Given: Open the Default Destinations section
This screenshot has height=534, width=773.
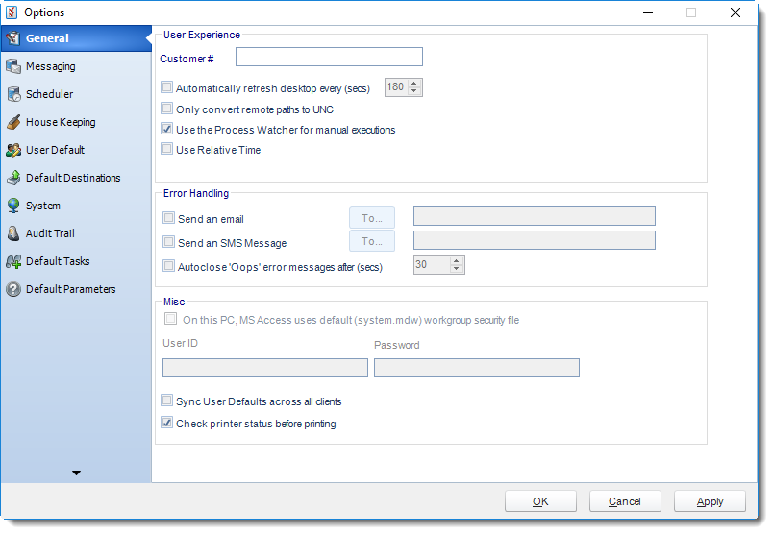Looking at the screenshot, I should [76, 178].
